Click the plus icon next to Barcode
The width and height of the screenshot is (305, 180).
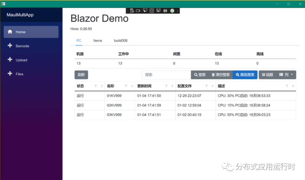pos(10,45)
